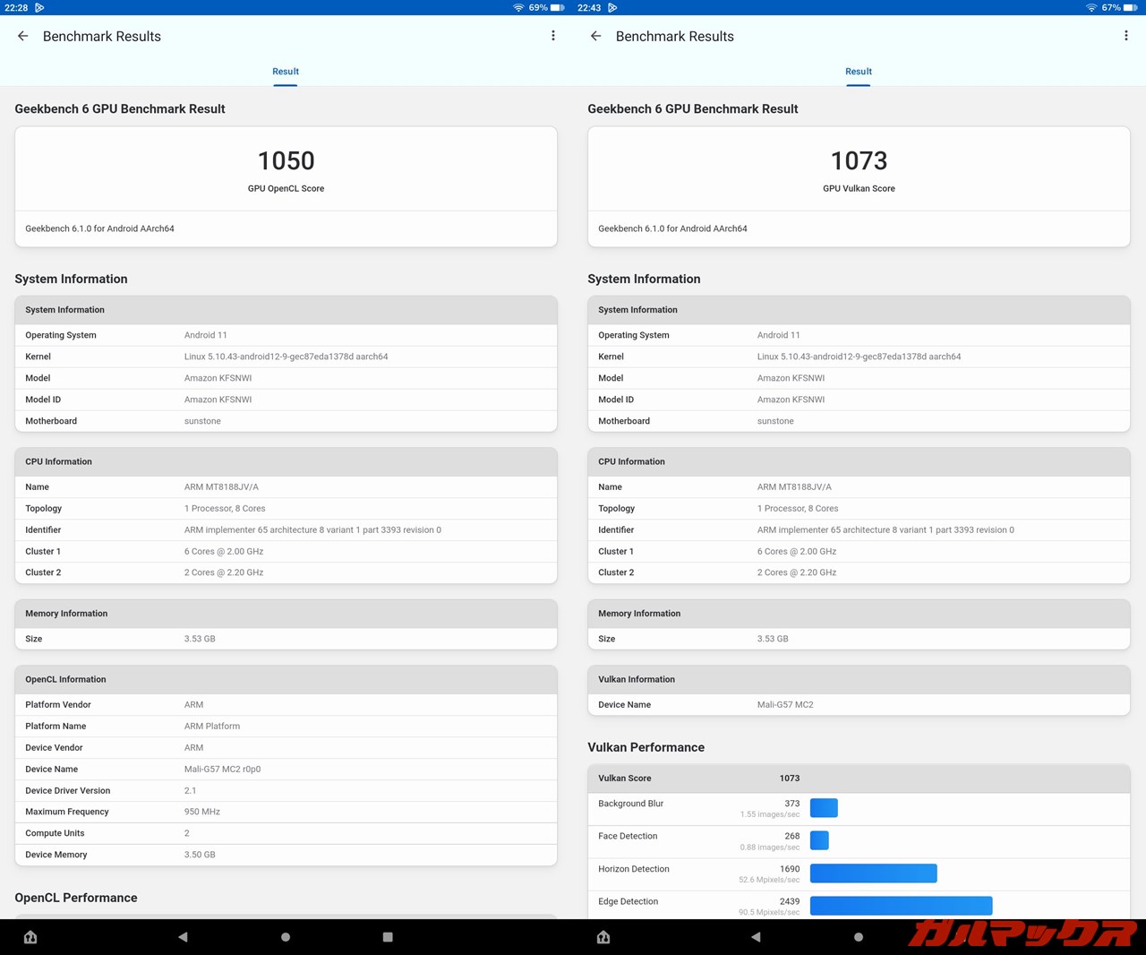Viewport: 1146px width, 955px height.
Task: Tap the square recents button in the left navigation bar
Action: (388, 937)
